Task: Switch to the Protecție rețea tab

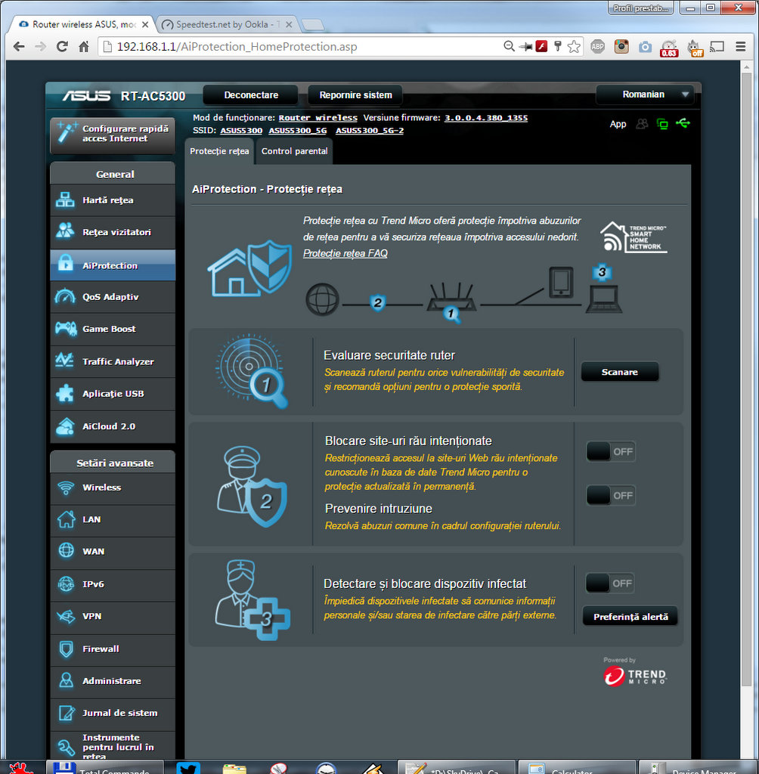Action: click(219, 151)
